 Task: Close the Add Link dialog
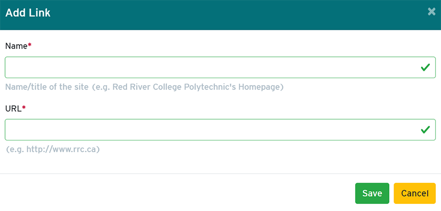pos(431,12)
